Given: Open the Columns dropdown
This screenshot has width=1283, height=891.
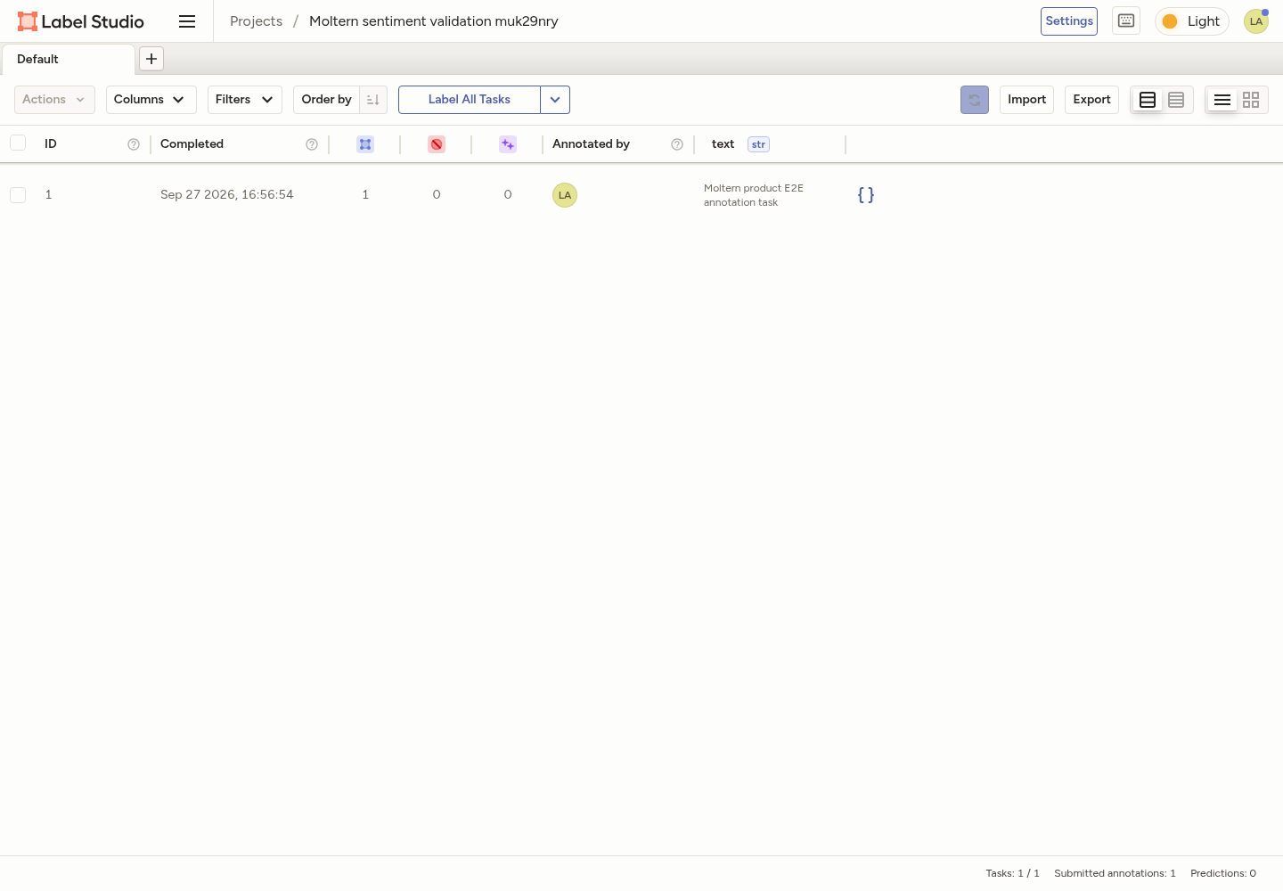Looking at the screenshot, I should (151, 100).
